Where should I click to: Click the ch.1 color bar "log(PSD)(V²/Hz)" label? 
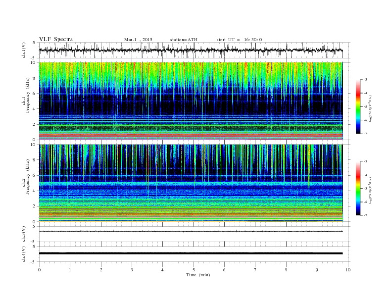[x=371, y=108]
